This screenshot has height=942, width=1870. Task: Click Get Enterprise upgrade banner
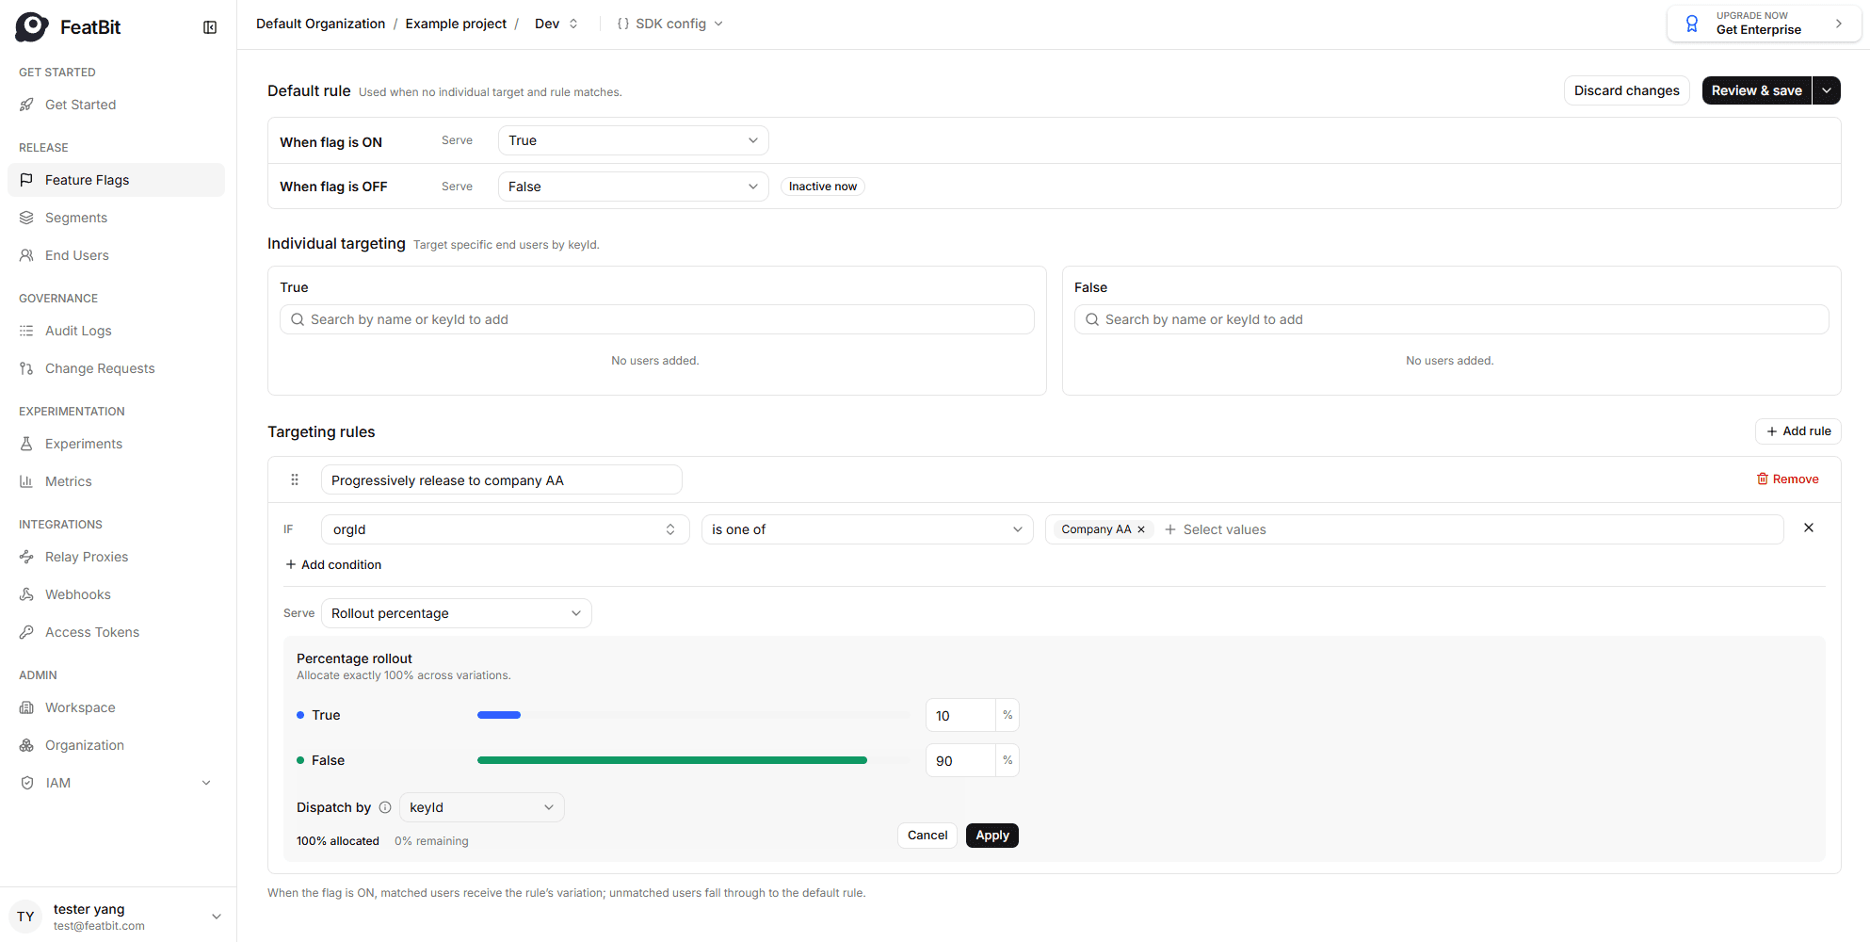pyautogui.click(x=1764, y=24)
